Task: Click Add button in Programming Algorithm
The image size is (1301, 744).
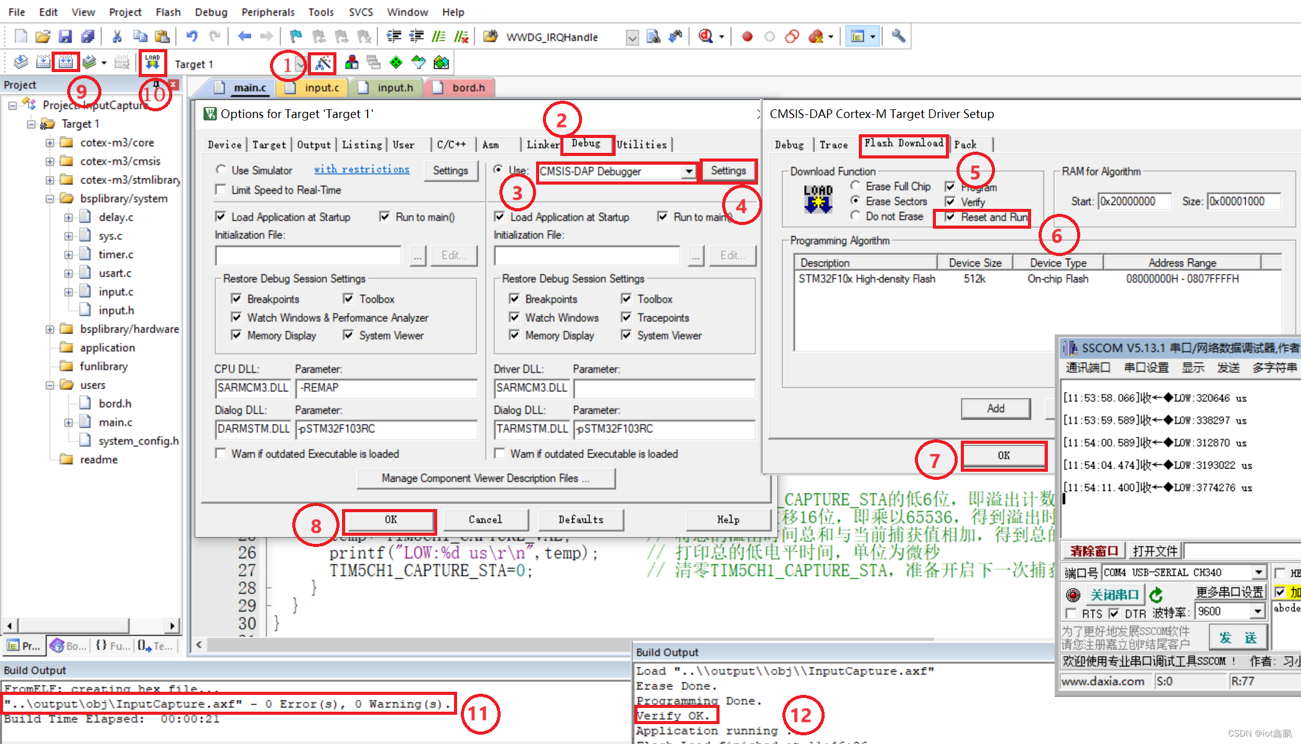Action: pyautogui.click(x=996, y=408)
